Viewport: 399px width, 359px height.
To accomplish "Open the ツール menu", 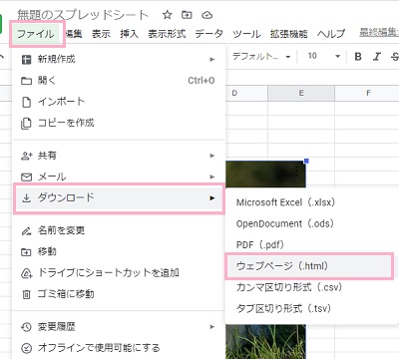I will click(x=246, y=34).
